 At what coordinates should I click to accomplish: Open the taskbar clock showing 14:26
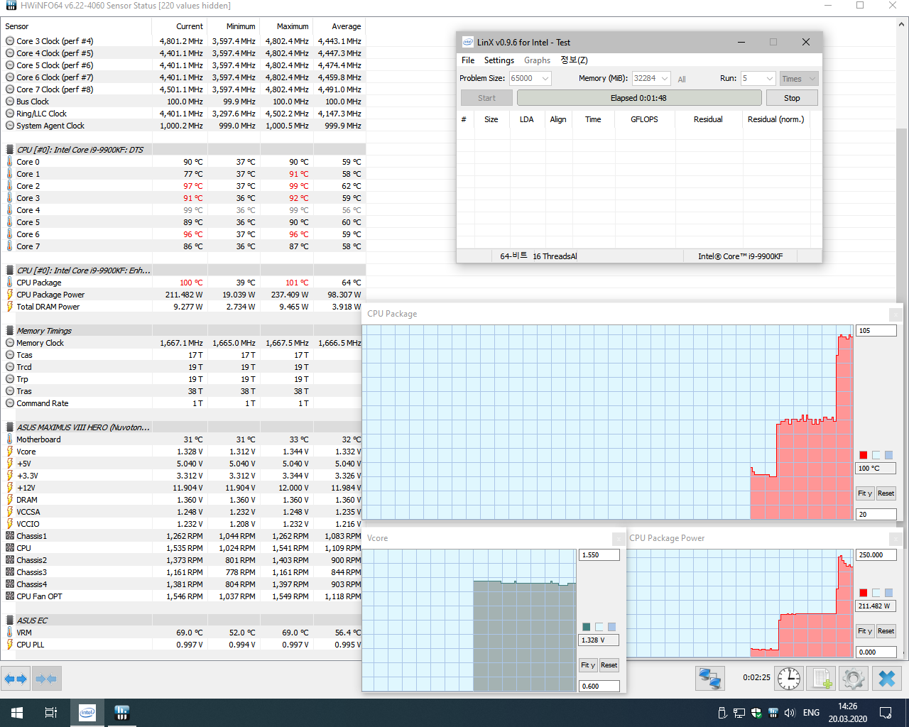point(847,713)
